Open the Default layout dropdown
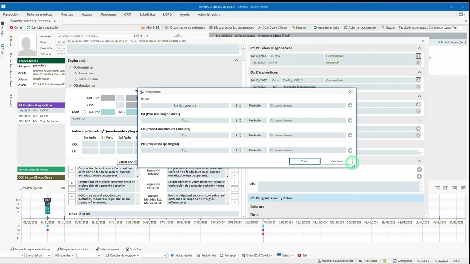 point(286,256)
